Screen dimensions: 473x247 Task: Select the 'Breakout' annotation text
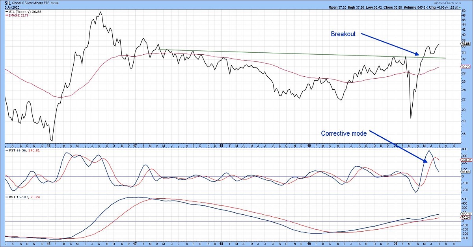pos(343,34)
